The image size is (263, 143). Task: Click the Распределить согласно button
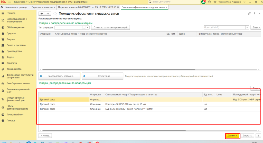[59, 76]
